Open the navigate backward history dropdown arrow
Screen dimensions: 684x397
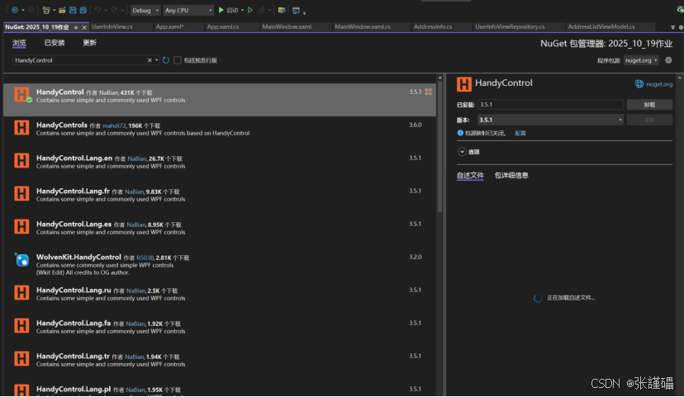click(22, 10)
